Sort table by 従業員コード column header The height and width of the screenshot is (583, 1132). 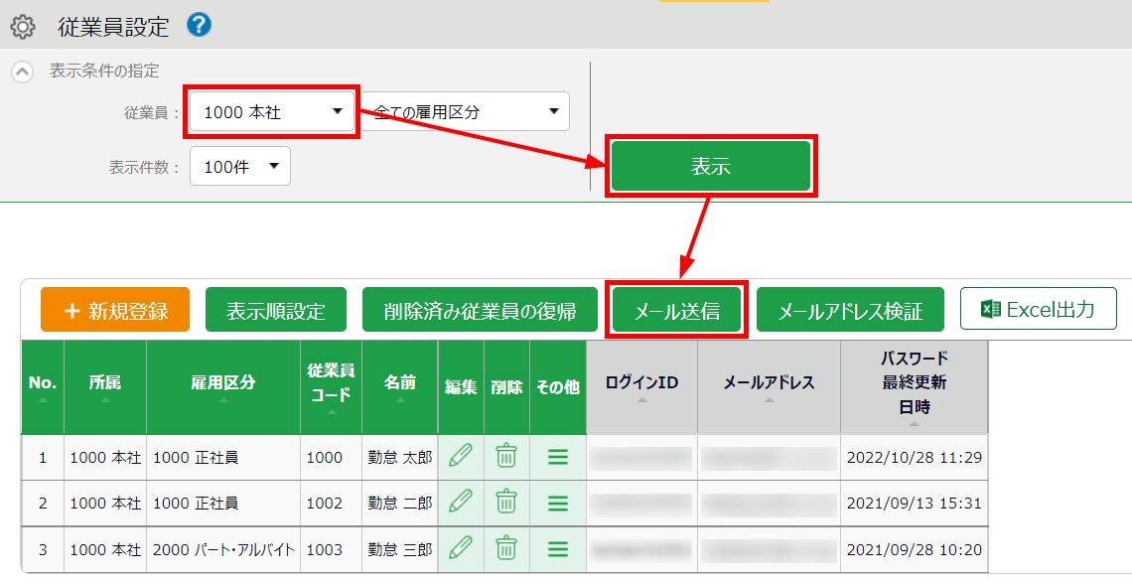coord(331,383)
